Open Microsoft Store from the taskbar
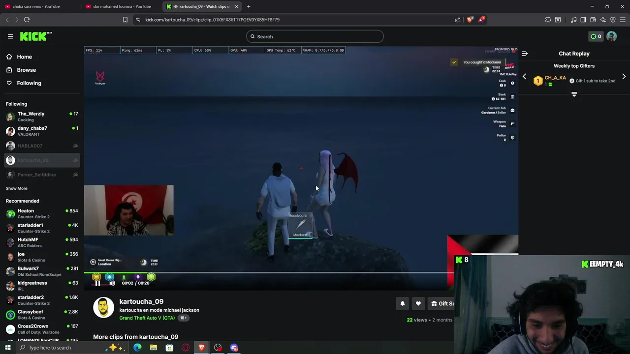This screenshot has height=354, width=630. coord(169,348)
